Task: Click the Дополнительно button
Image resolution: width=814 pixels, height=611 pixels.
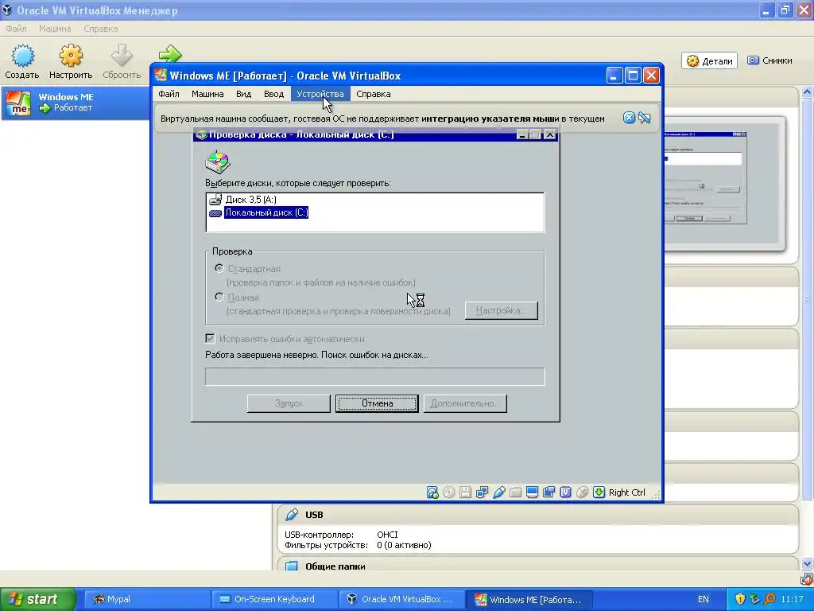Action: 465,403
